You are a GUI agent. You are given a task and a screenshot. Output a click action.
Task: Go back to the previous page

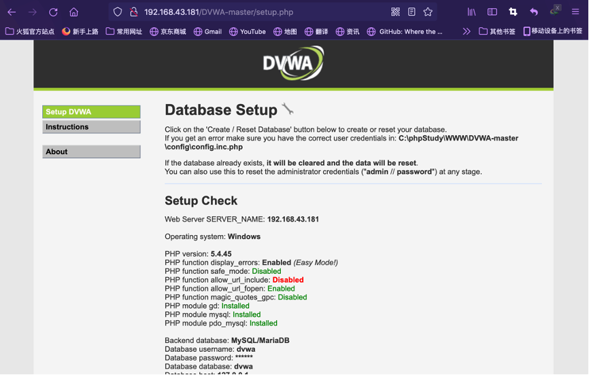tap(12, 12)
